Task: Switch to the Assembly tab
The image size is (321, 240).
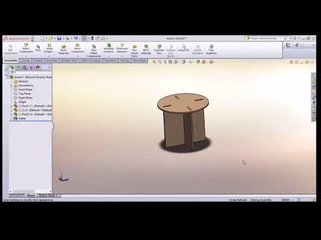Action: tap(11, 61)
